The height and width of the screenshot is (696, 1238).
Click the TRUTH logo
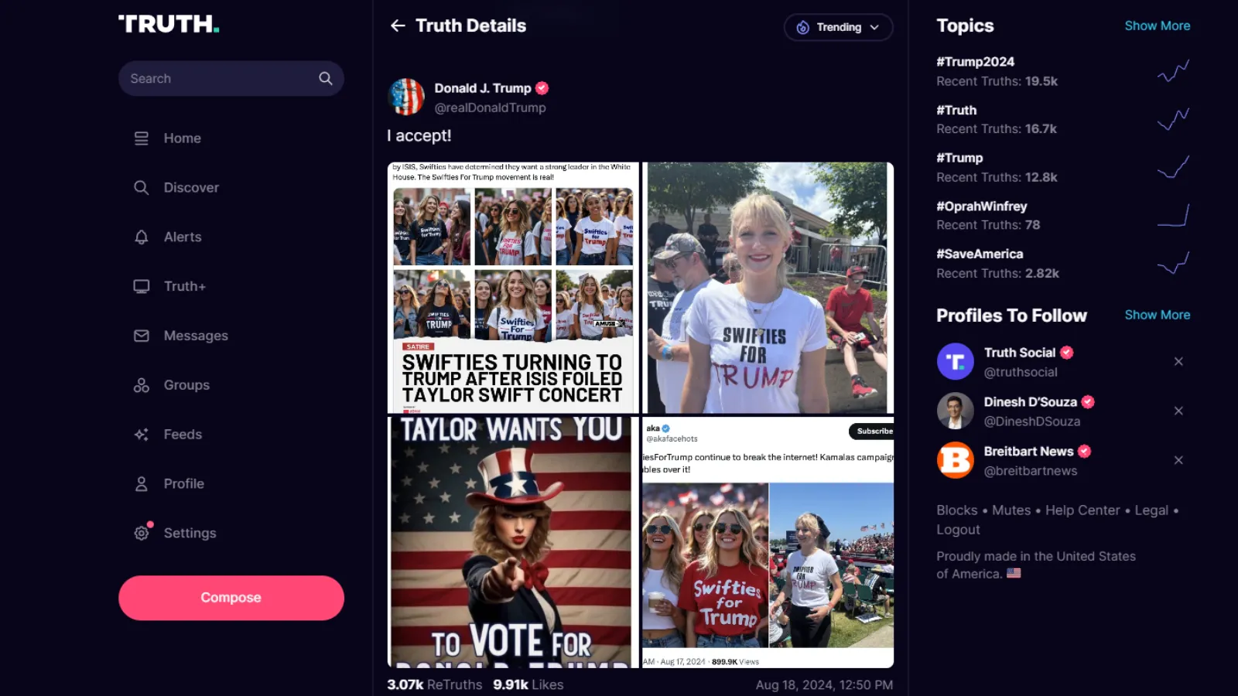point(169,24)
